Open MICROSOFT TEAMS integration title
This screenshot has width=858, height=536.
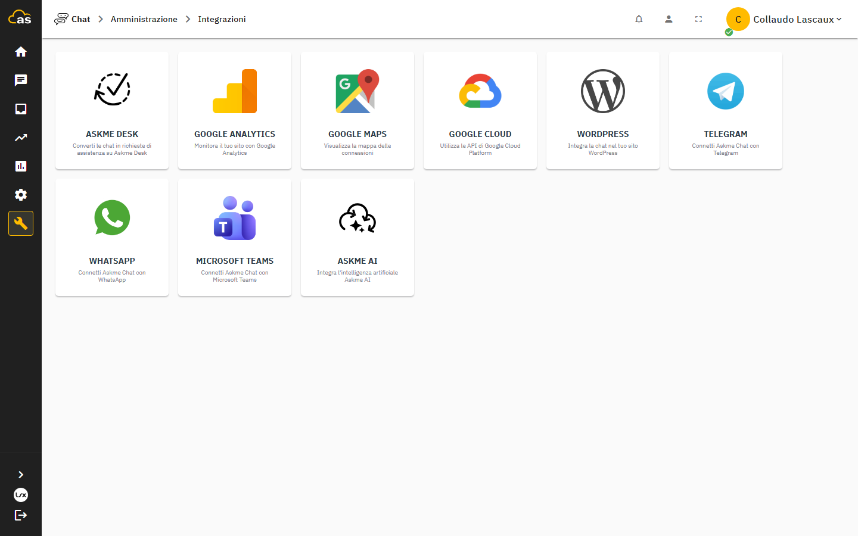click(235, 261)
